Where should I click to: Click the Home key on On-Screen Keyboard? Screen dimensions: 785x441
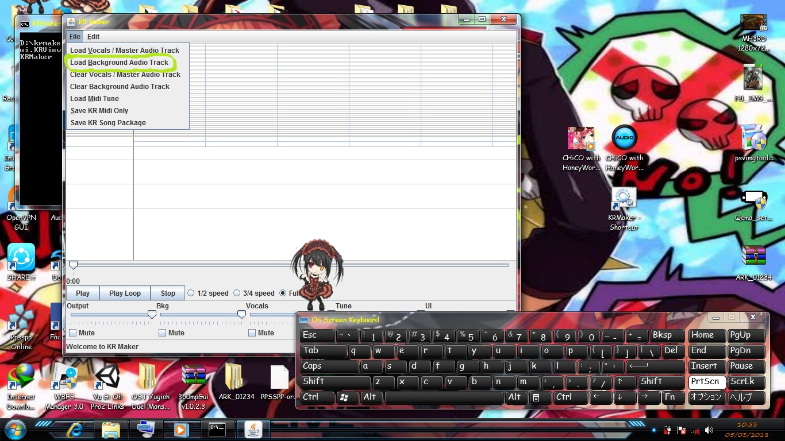tap(706, 335)
